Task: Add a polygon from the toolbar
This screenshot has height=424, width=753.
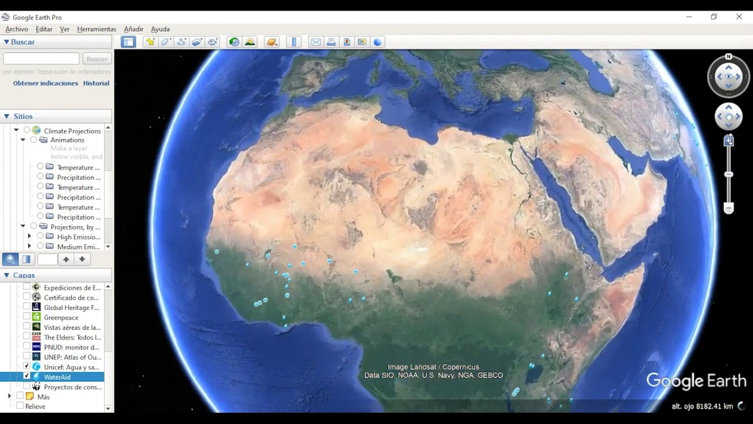Action: (166, 42)
